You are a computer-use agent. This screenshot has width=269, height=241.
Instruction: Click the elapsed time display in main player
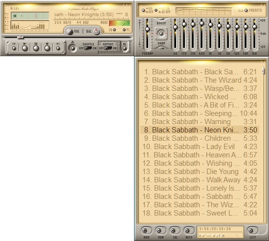pos(30,16)
